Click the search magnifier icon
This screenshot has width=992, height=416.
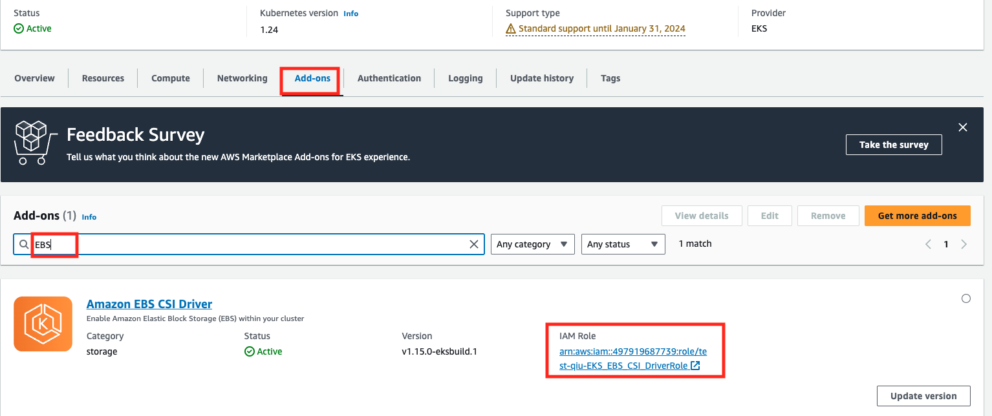point(24,244)
